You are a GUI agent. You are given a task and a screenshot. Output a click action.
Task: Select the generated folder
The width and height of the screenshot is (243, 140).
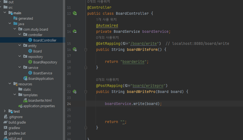pyautogui.click(x=26, y=19)
